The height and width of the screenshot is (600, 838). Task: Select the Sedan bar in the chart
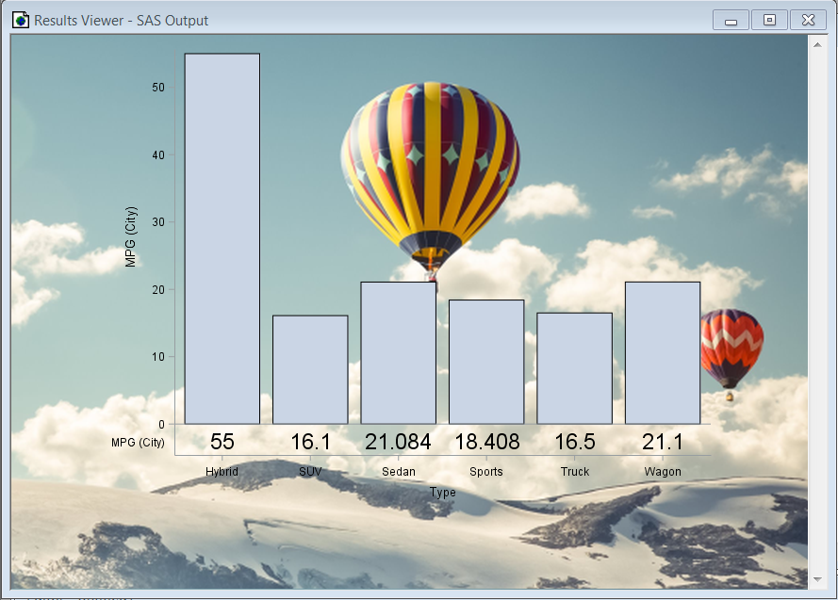tap(399, 353)
